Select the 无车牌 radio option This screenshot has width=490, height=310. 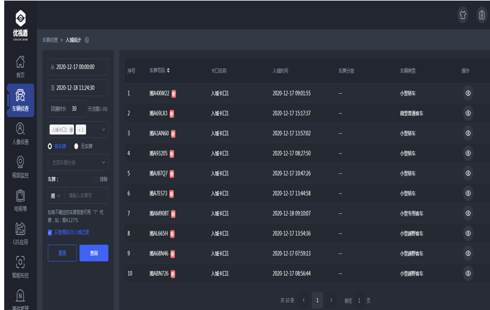tap(76, 146)
